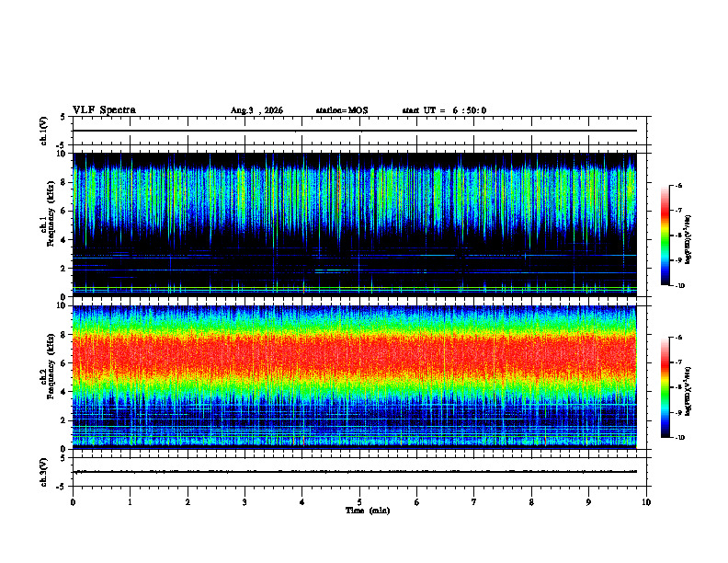
Task: Click time axis tick label "0"
Action: coord(73,502)
